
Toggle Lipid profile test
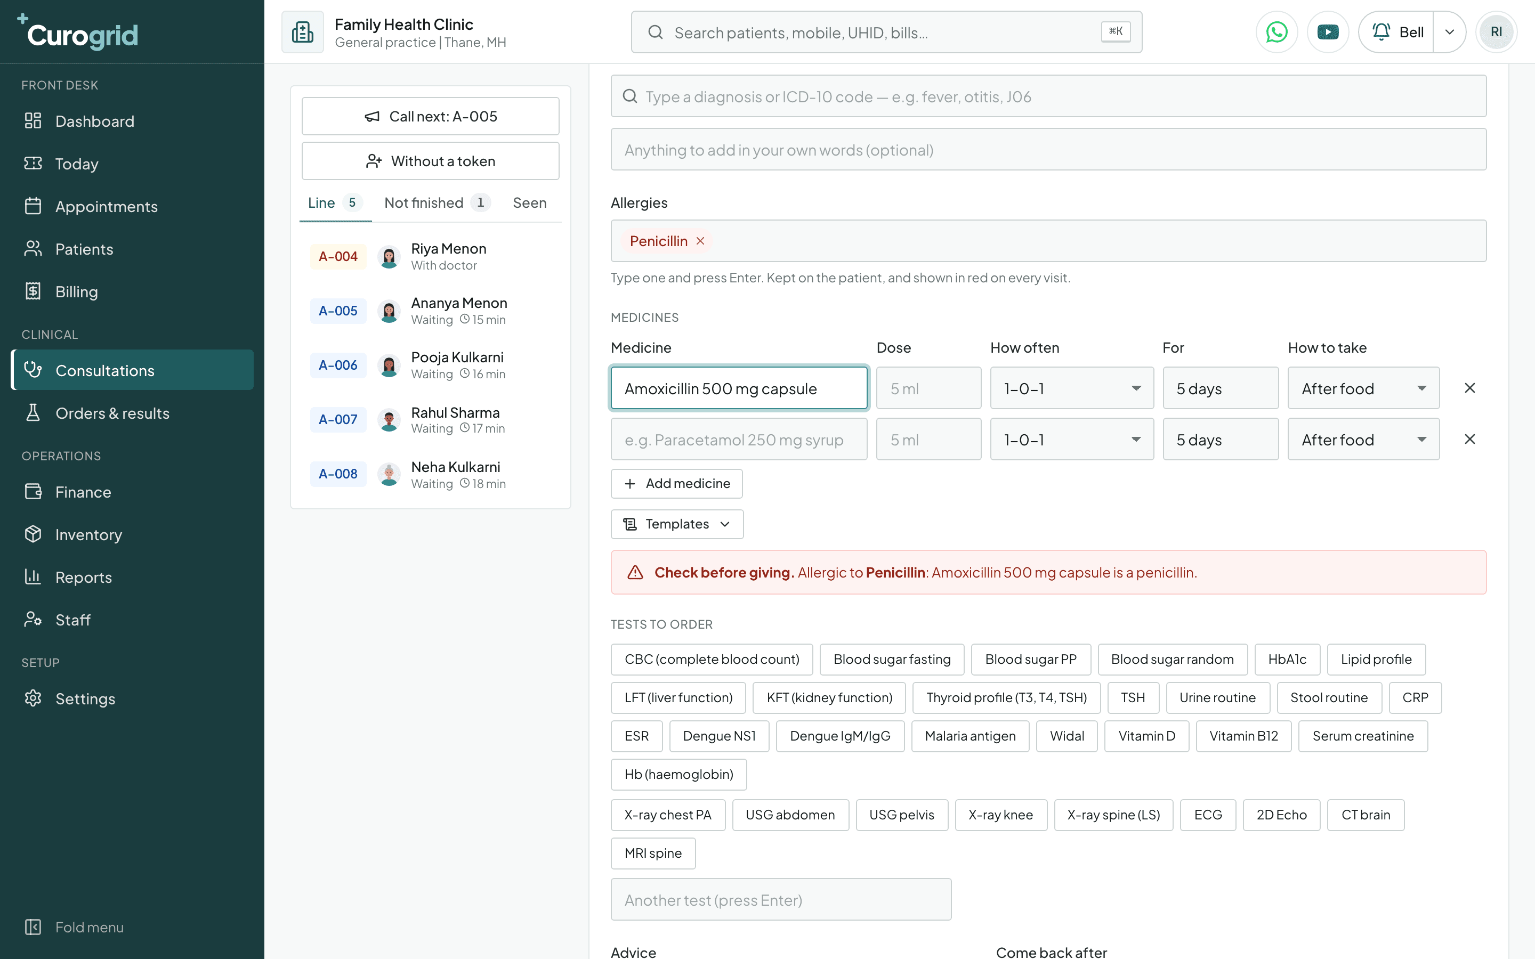coord(1376,660)
